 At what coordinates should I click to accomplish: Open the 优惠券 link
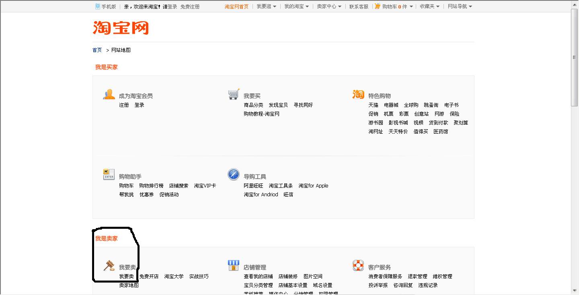146,195
